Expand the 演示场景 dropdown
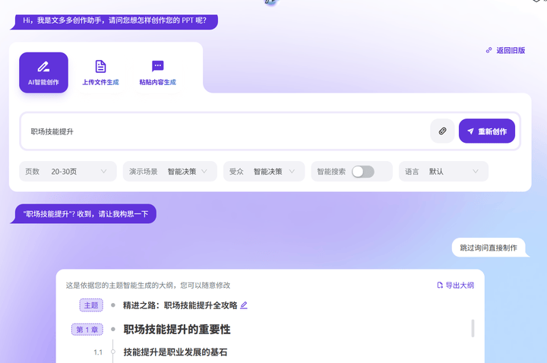Viewport: 547px width, 363px height. (169, 172)
